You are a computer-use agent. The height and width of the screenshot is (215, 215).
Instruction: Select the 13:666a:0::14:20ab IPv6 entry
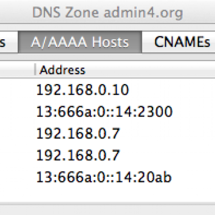pos(104,177)
